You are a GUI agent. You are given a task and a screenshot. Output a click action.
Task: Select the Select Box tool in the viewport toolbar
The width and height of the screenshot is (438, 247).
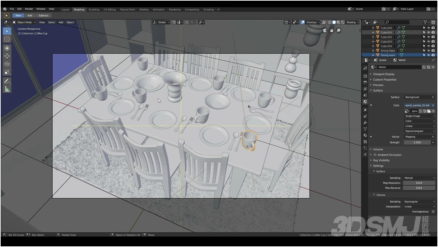tap(7, 31)
